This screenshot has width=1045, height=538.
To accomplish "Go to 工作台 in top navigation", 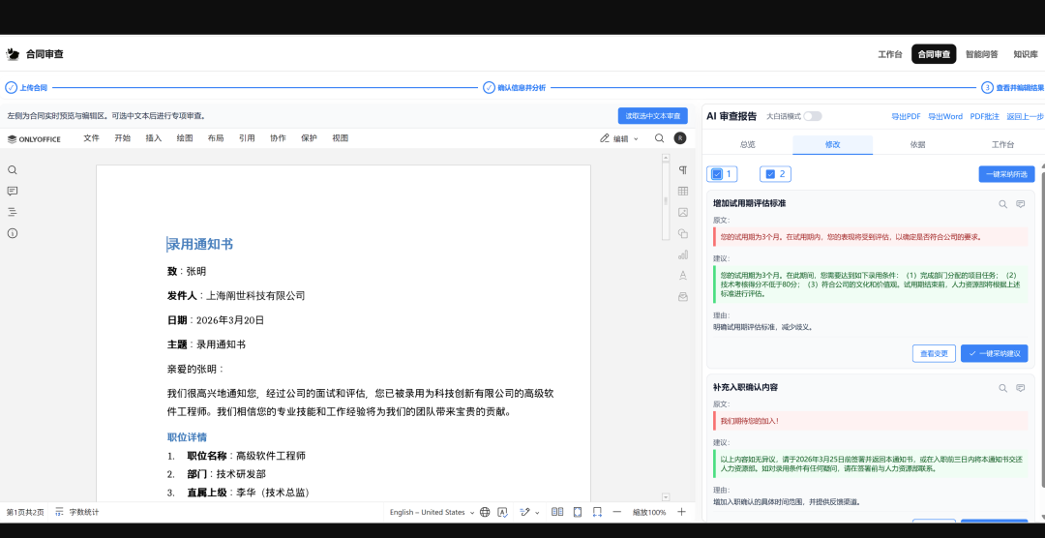I will coord(890,54).
